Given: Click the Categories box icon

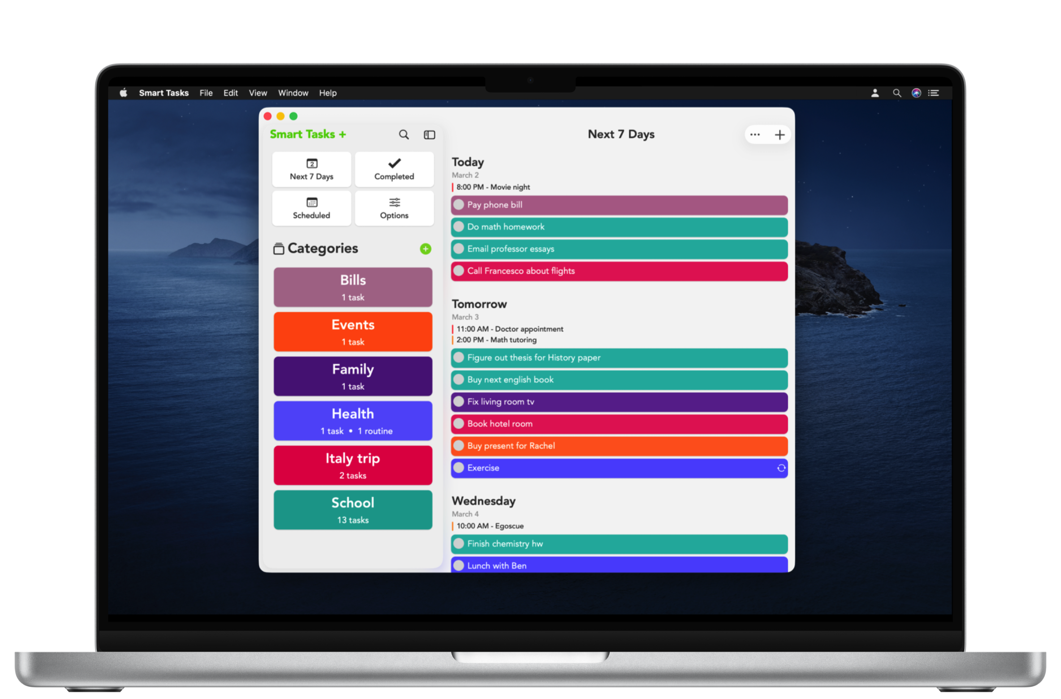Looking at the screenshot, I should point(278,248).
